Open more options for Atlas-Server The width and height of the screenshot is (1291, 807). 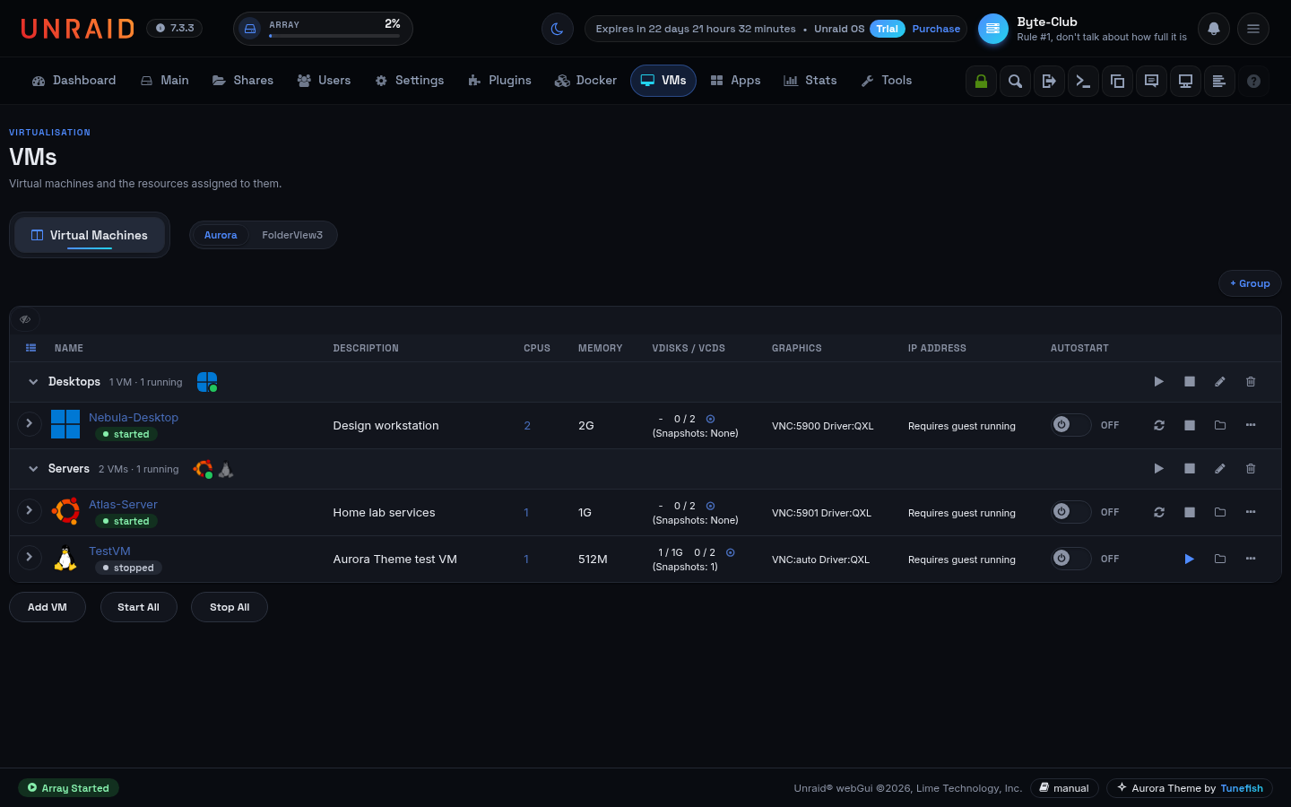tap(1251, 512)
